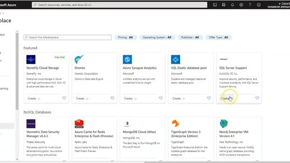Expand Create dropdown for Dremio
290x163 pixels.
tap(82, 99)
